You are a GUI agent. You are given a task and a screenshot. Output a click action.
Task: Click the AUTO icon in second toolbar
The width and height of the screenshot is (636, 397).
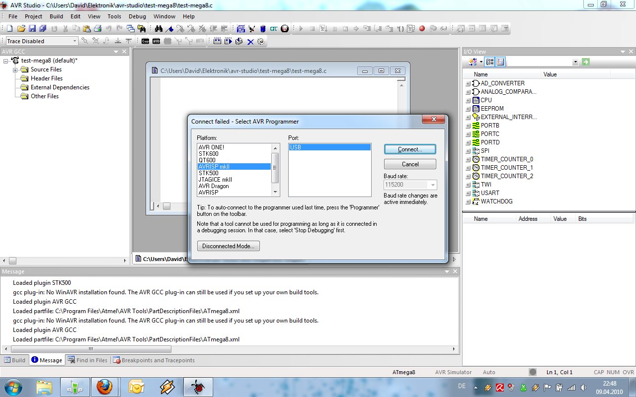[200, 41]
